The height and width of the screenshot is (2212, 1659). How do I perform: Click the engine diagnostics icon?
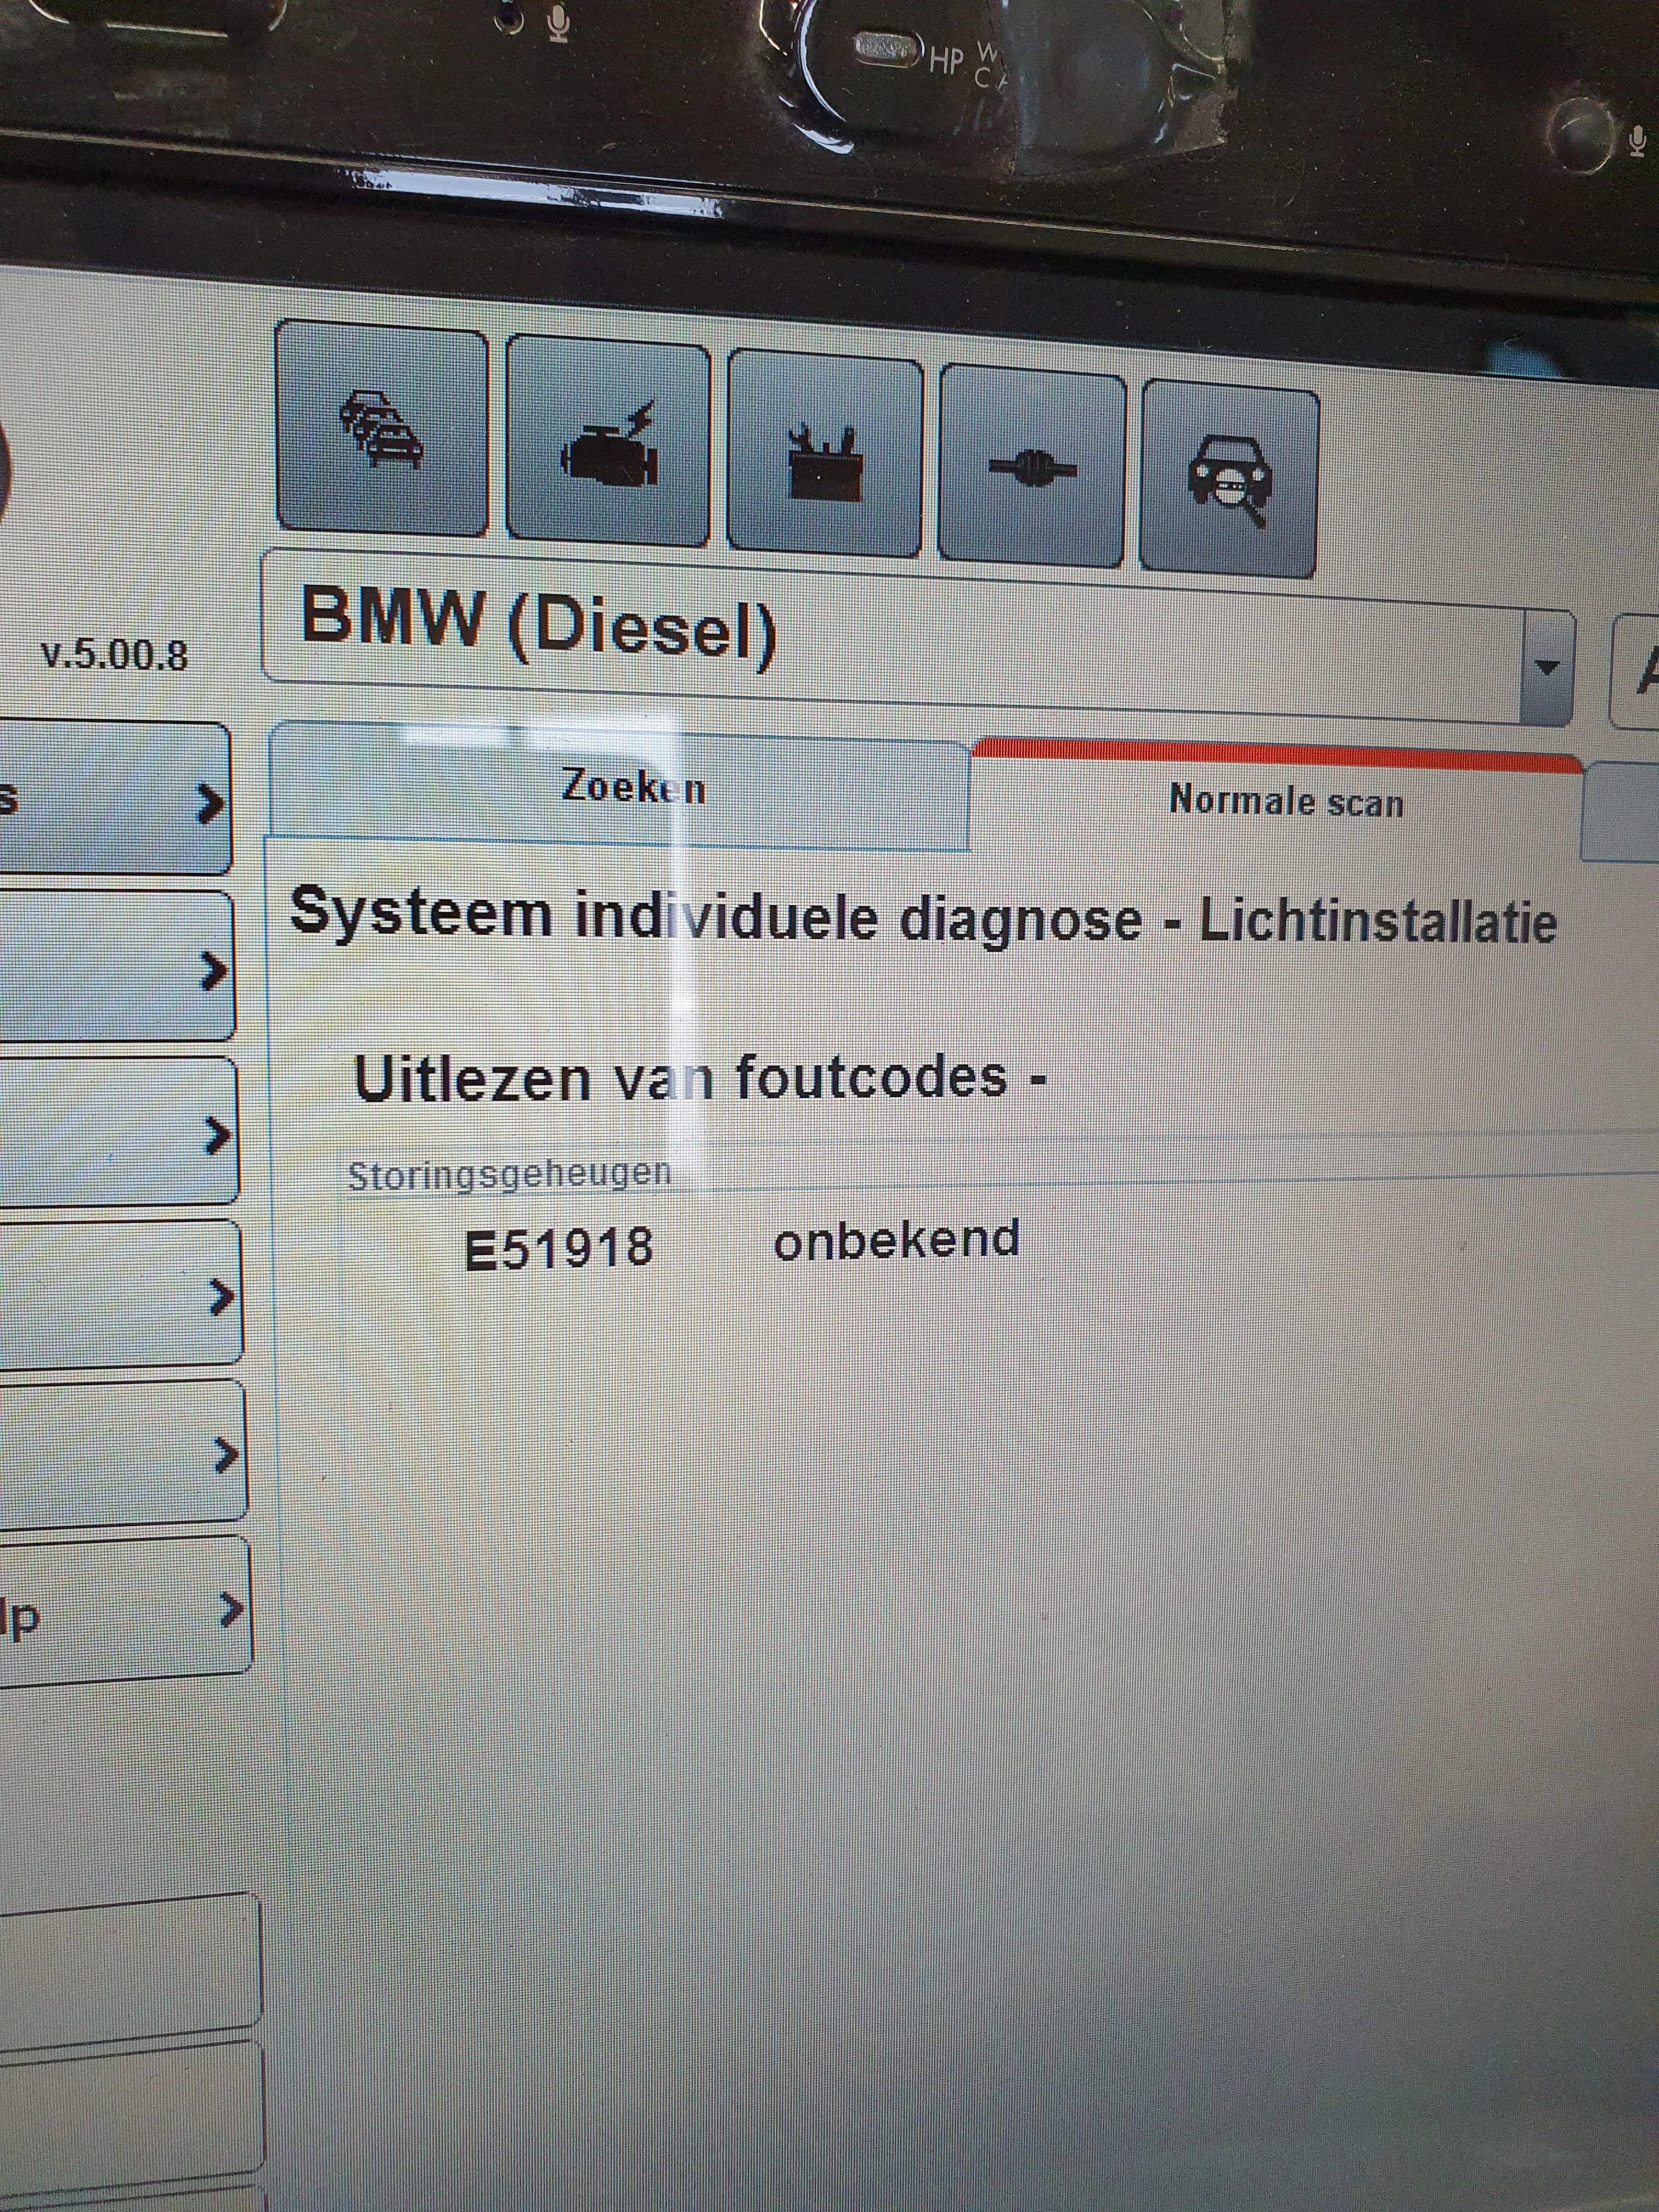tap(608, 446)
